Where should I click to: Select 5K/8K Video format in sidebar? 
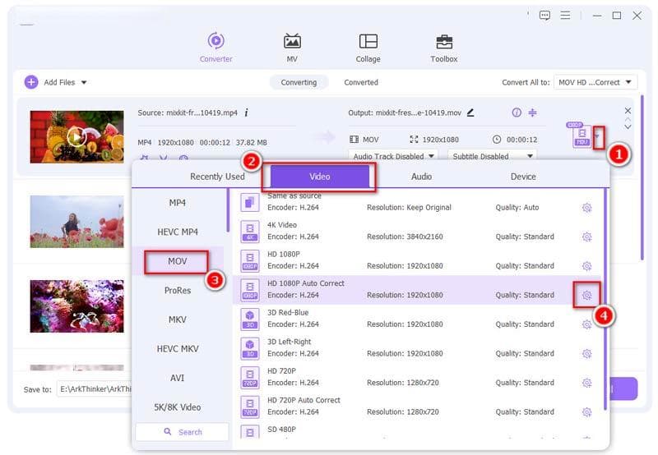click(178, 407)
